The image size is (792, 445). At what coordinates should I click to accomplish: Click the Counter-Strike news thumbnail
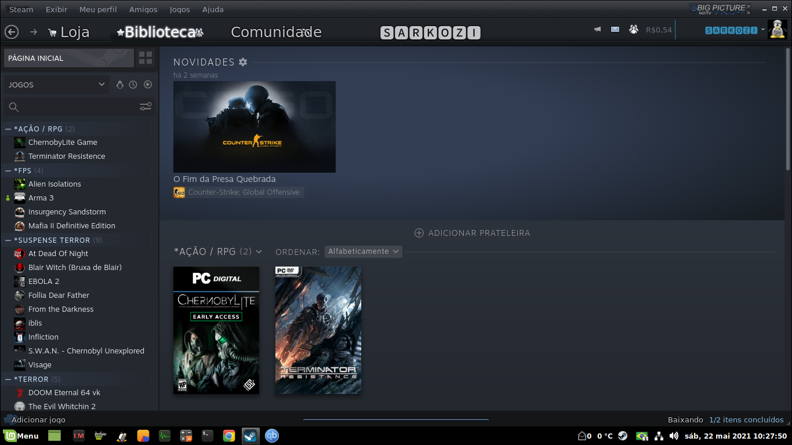click(x=255, y=127)
